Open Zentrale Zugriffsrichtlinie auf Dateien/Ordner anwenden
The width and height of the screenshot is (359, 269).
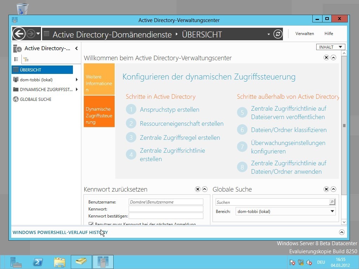point(289,167)
